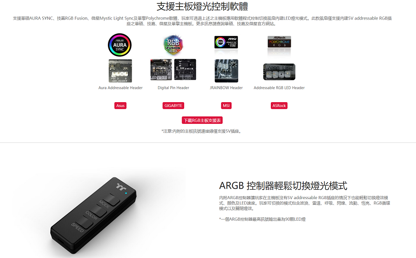
Task: Click the MSI Mystic Light Sync logo
Action: pos(226,42)
